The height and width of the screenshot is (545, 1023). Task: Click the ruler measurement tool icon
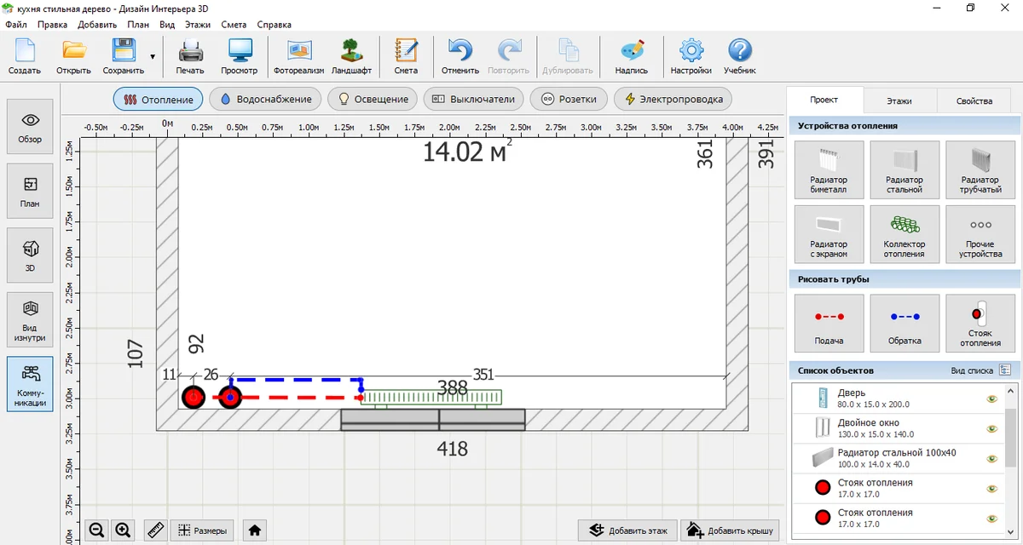pos(154,531)
